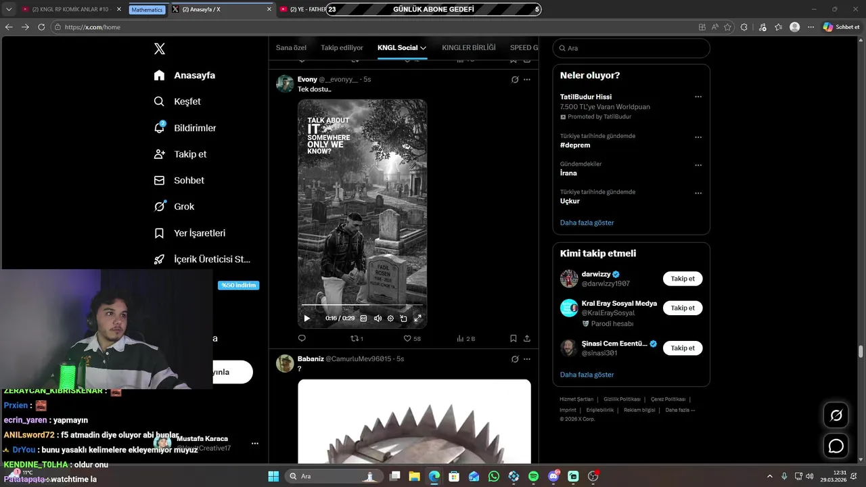Image resolution: width=866 pixels, height=487 pixels.
Task: Open İçerik Üreticisi Stüdyosu
Action: pyautogui.click(x=202, y=259)
